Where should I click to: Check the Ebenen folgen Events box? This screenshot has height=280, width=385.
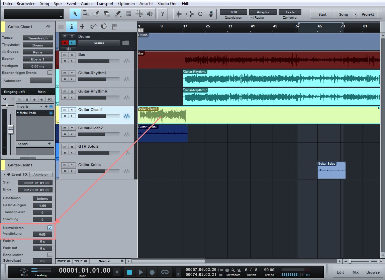(x=50, y=73)
